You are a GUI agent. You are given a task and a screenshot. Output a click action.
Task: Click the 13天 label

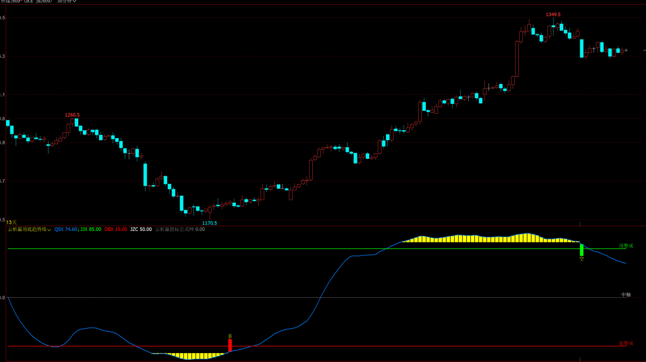(x=11, y=223)
